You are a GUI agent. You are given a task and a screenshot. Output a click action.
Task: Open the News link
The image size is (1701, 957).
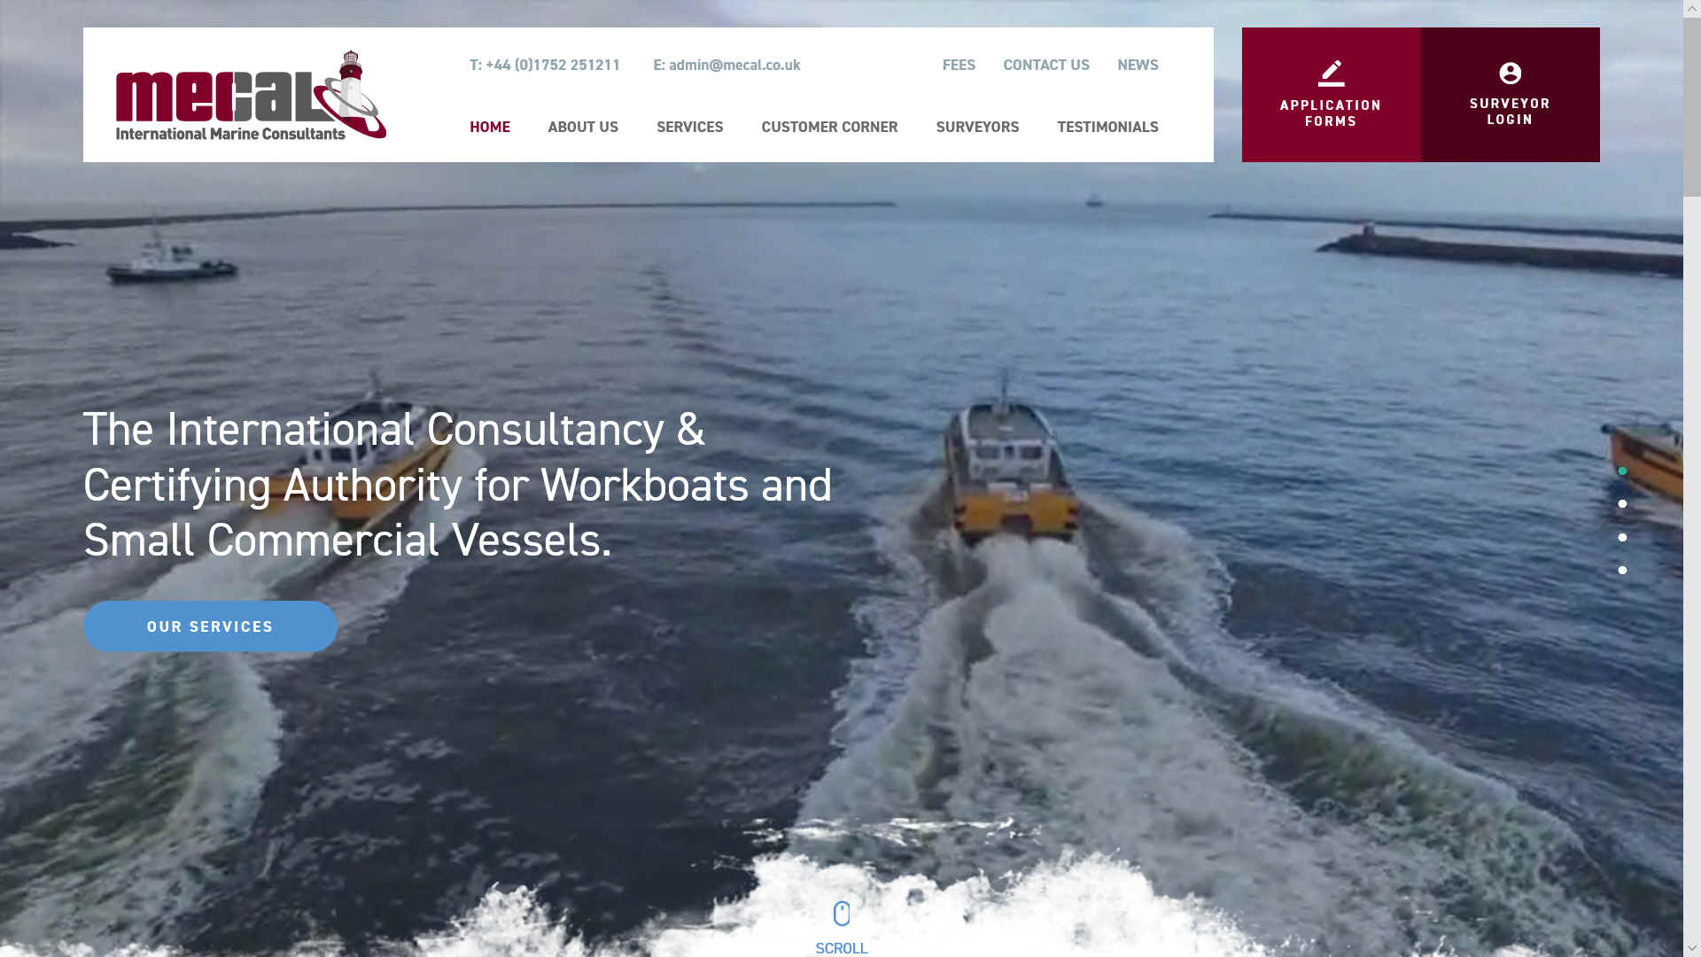[x=1138, y=65]
